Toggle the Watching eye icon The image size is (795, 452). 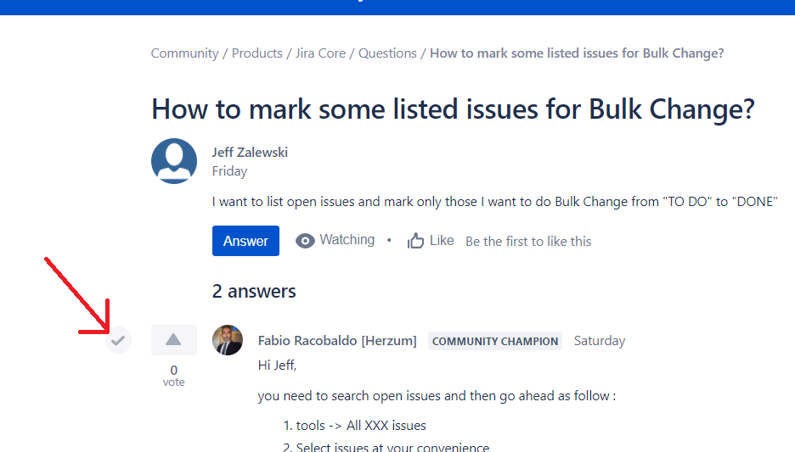[305, 241]
